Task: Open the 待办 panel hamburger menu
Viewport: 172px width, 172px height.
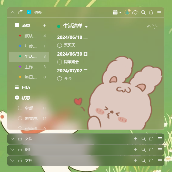Action: (159, 13)
